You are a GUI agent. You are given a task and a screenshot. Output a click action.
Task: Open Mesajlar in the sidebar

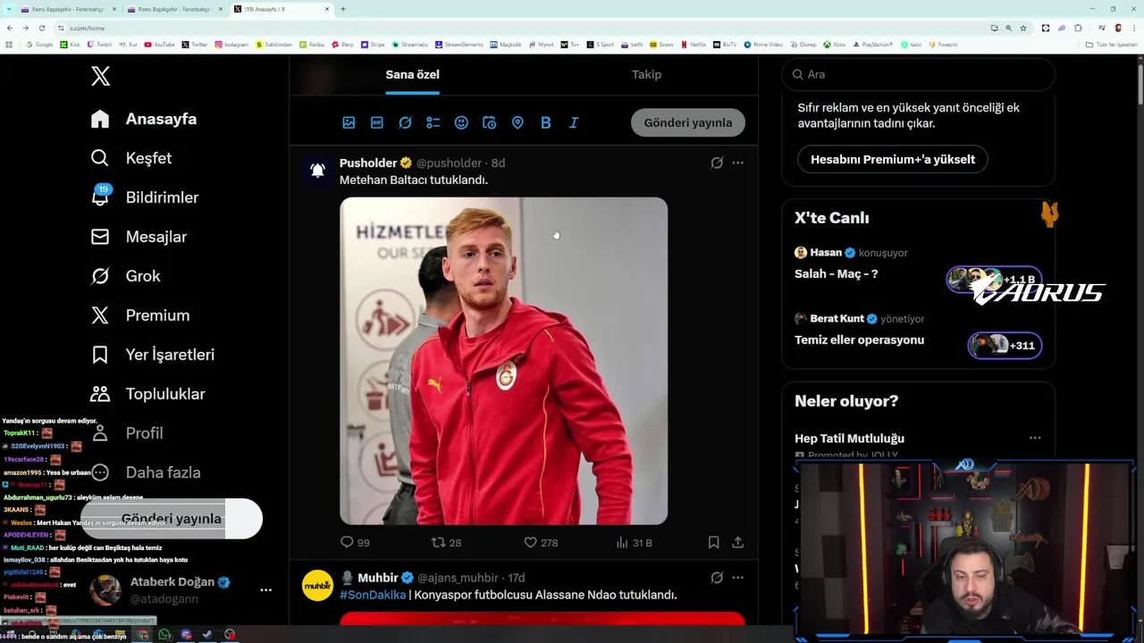pyautogui.click(x=139, y=237)
